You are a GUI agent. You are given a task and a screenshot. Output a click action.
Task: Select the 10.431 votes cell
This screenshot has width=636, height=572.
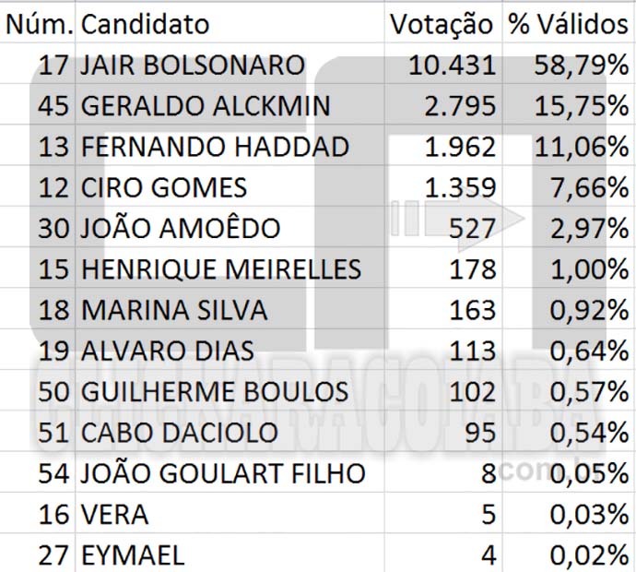pyautogui.click(x=443, y=64)
